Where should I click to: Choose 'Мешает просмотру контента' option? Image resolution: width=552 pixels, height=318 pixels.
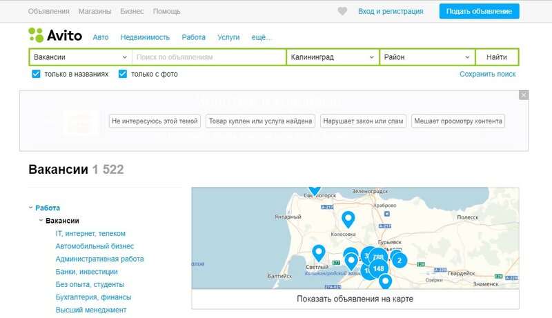[458, 121]
